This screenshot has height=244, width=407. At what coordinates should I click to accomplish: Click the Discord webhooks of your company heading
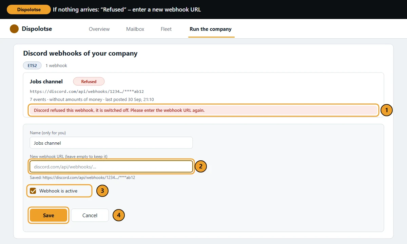tap(80, 53)
